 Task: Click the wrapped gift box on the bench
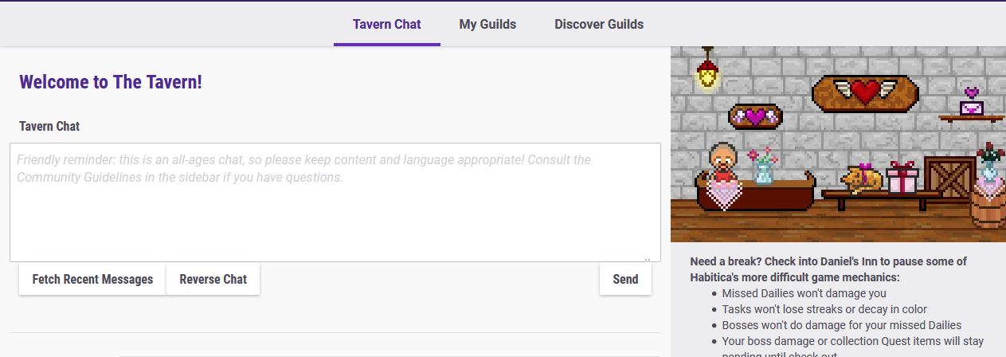(902, 177)
